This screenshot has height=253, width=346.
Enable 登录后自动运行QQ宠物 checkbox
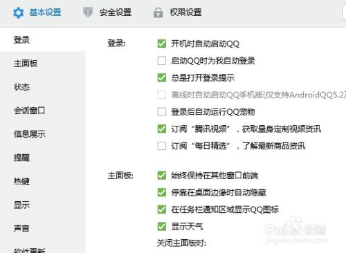click(162, 112)
